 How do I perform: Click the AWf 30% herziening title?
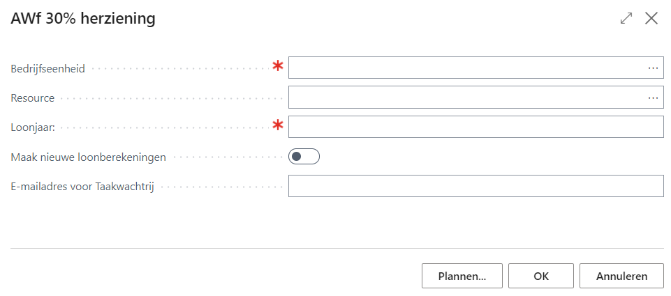[x=83, y=20]
